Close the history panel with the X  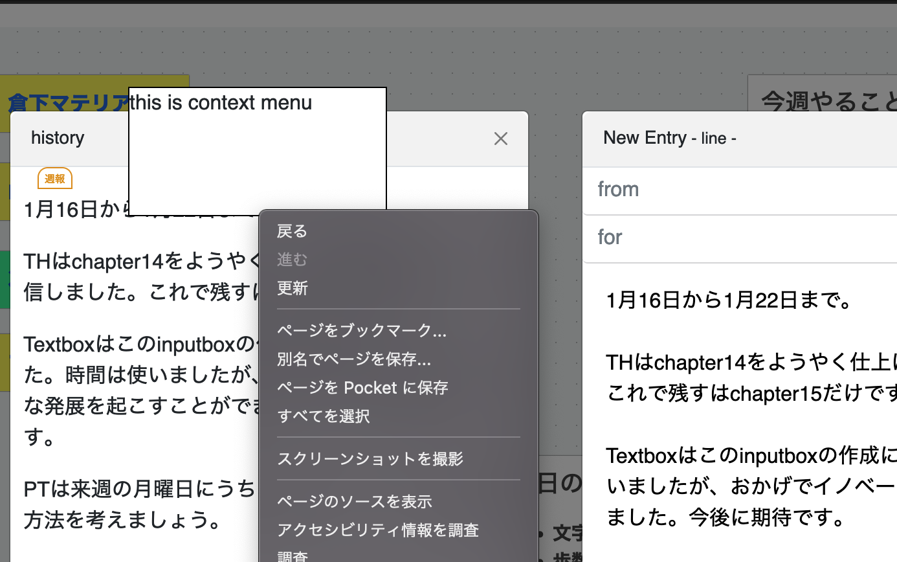tap(500, 139)
